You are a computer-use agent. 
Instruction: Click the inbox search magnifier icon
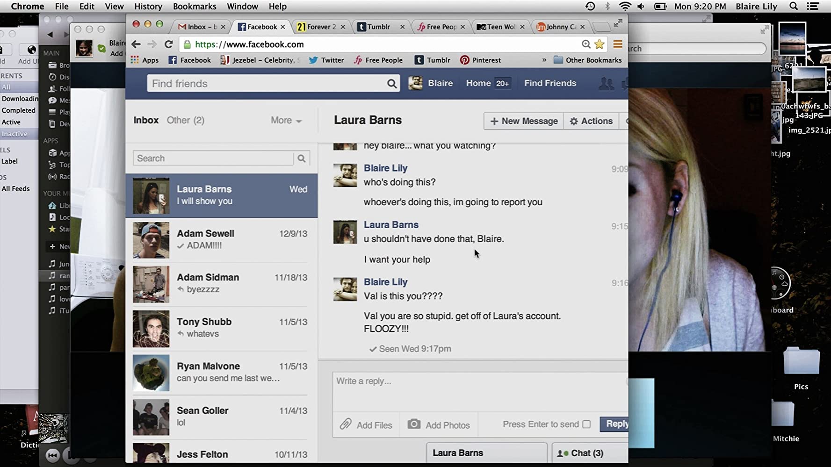point(302,158)
